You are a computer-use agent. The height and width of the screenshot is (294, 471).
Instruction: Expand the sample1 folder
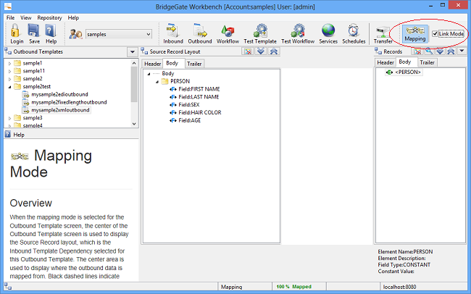click(x=9, y=64)
